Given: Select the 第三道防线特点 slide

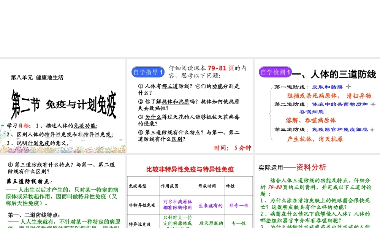Looking at the screenshot, I should [63, 191].
